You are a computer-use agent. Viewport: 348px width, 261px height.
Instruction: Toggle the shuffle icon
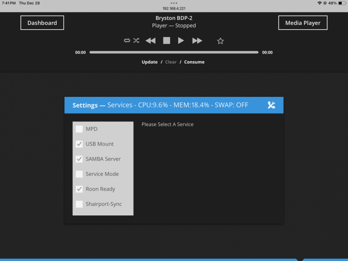tap(136, 41)
